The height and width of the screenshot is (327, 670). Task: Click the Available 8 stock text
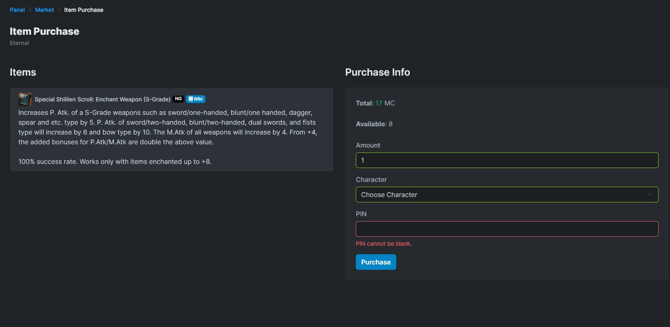(374, 124)
